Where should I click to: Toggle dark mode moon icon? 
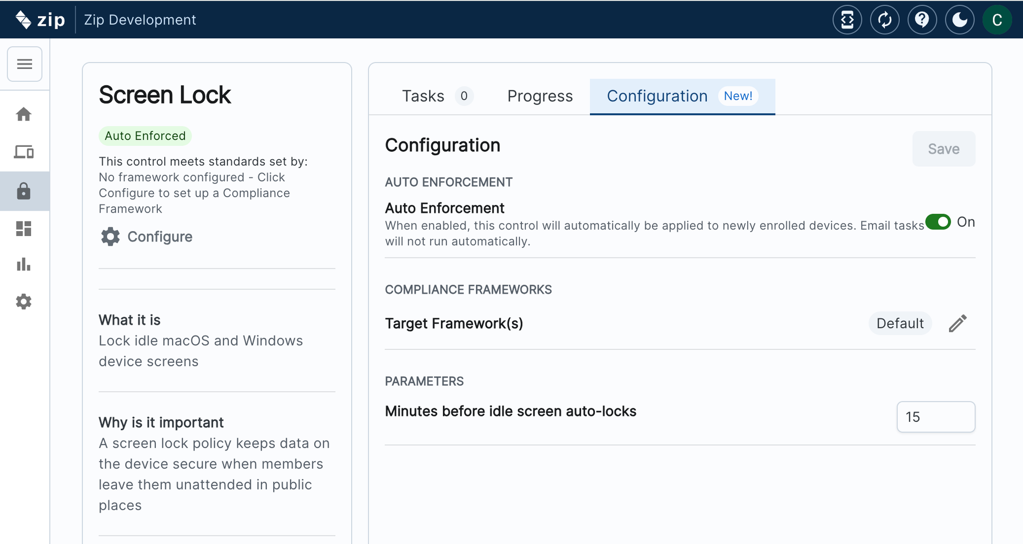[x=959, y=20]
